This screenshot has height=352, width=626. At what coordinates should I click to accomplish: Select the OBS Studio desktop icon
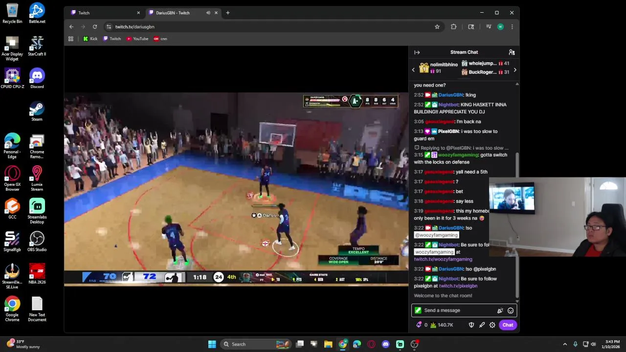pos(37,242)
